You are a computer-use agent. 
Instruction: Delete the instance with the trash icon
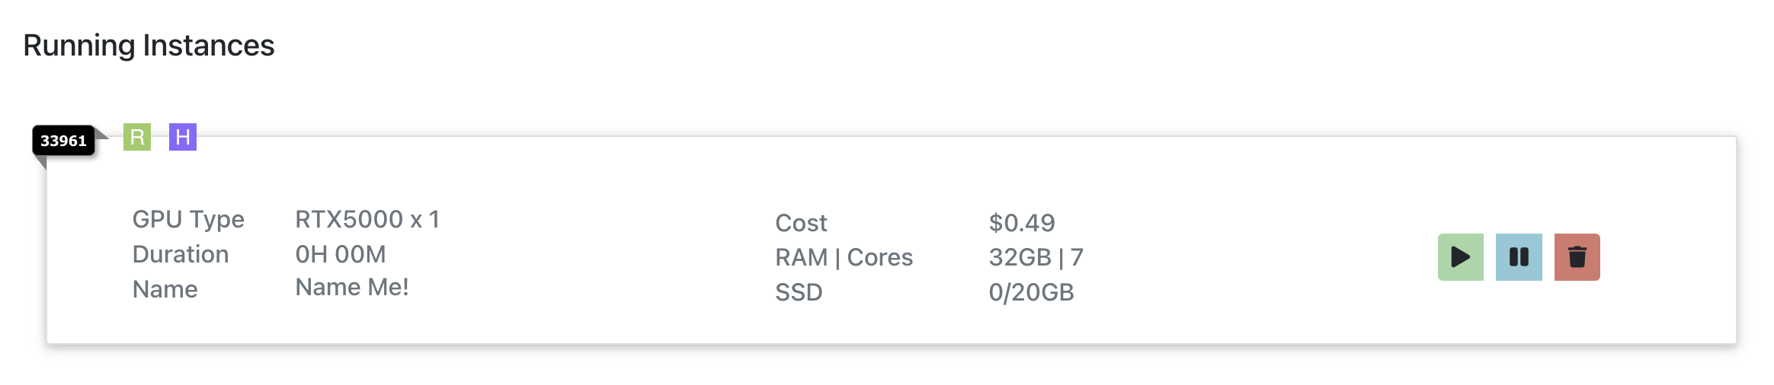click(x=1577, y=257)
